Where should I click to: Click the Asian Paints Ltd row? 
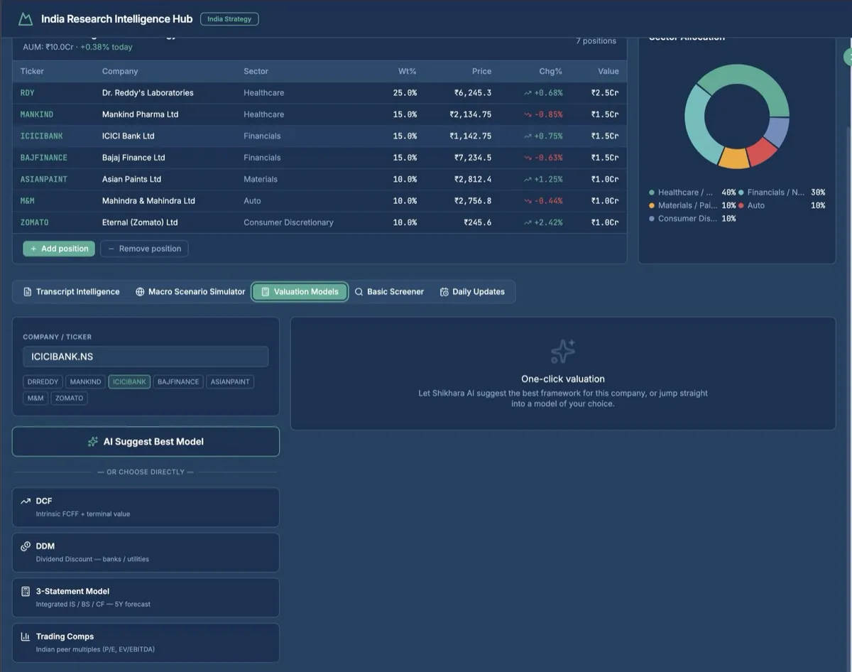[x=319, y=179]
